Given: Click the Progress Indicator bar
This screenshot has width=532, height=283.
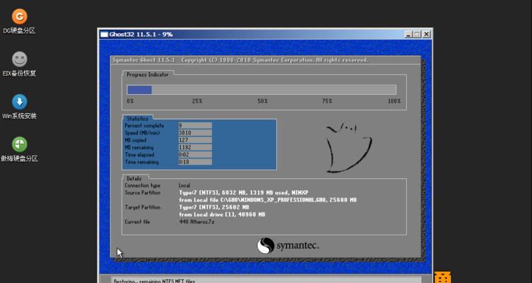Looking at the screenshot, I should point(261,90).
